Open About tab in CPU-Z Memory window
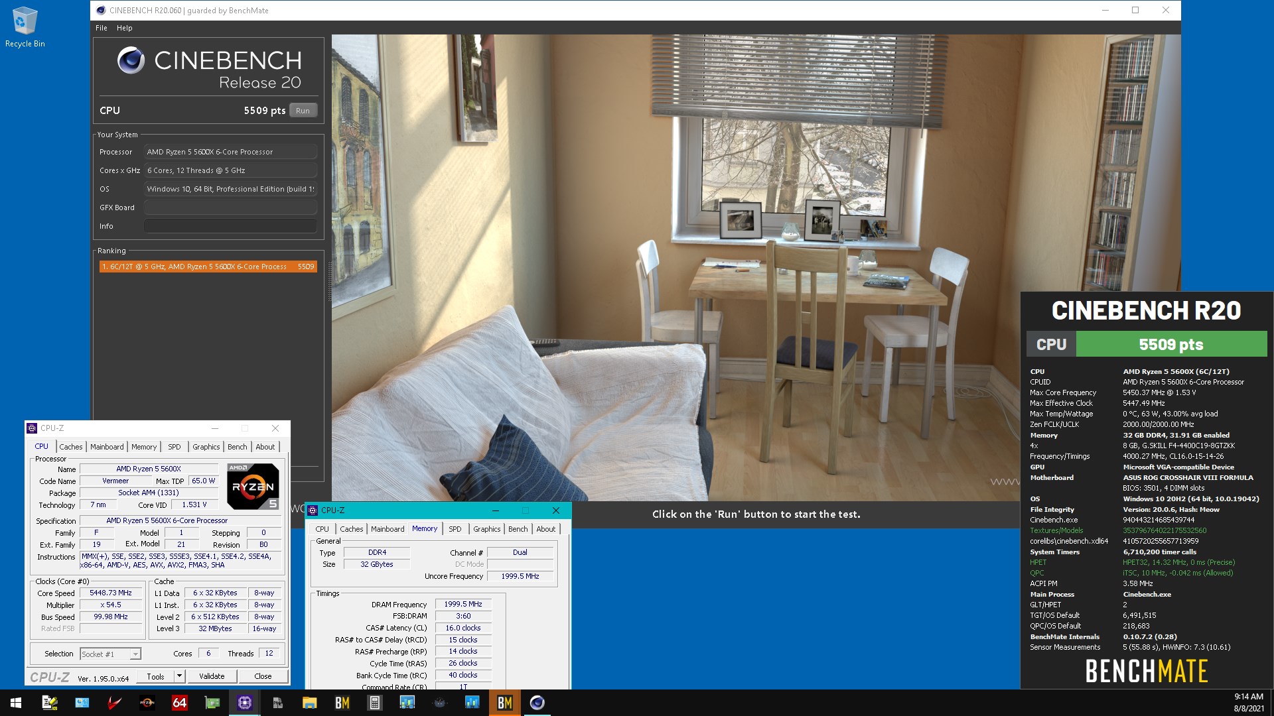This screenshot has height=716, width=1274. 546,529
